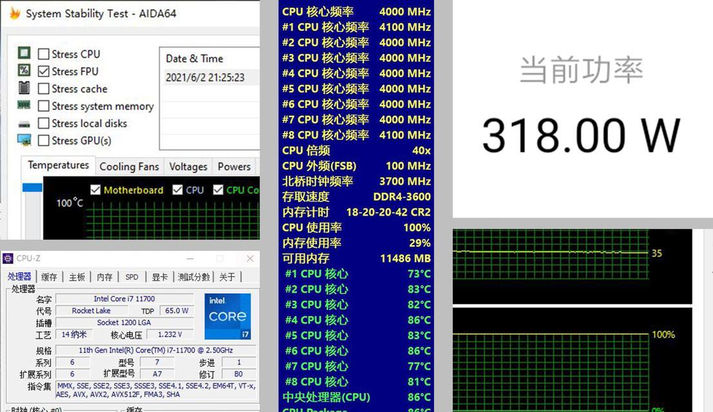
Task: Enable the Stress system memory checkbox
Action: 44,106
